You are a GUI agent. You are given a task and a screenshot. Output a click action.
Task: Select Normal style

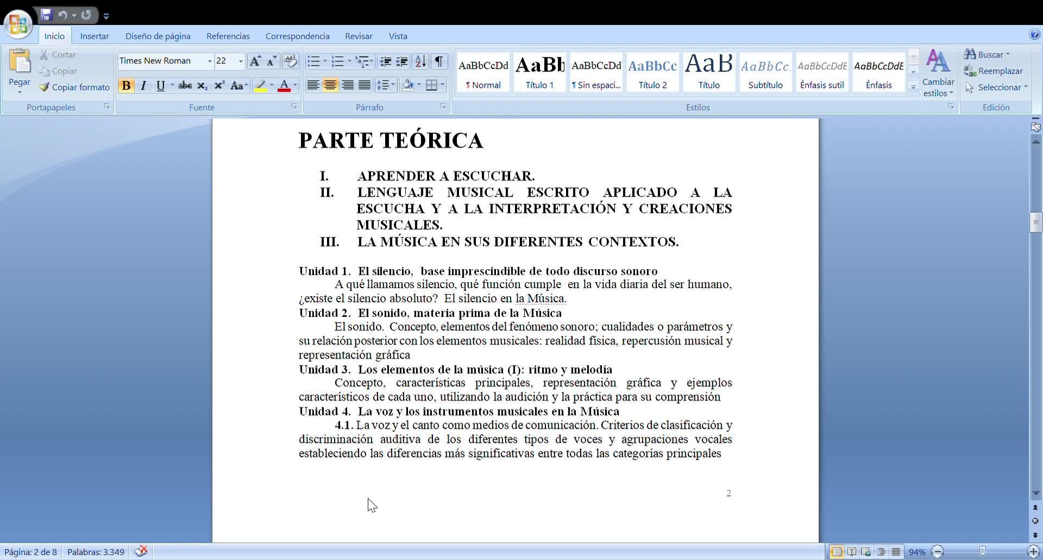pos(483,72)
